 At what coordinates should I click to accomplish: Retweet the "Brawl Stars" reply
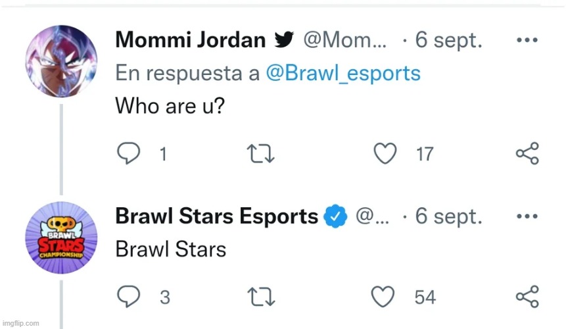click(x=261, y=297)
